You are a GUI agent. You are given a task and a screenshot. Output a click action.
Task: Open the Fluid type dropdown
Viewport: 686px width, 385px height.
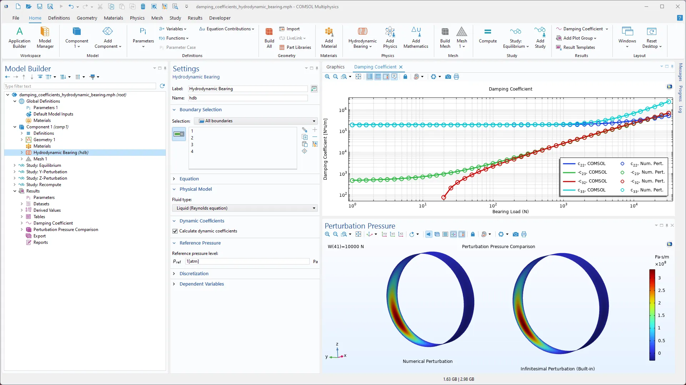[245, 208]
